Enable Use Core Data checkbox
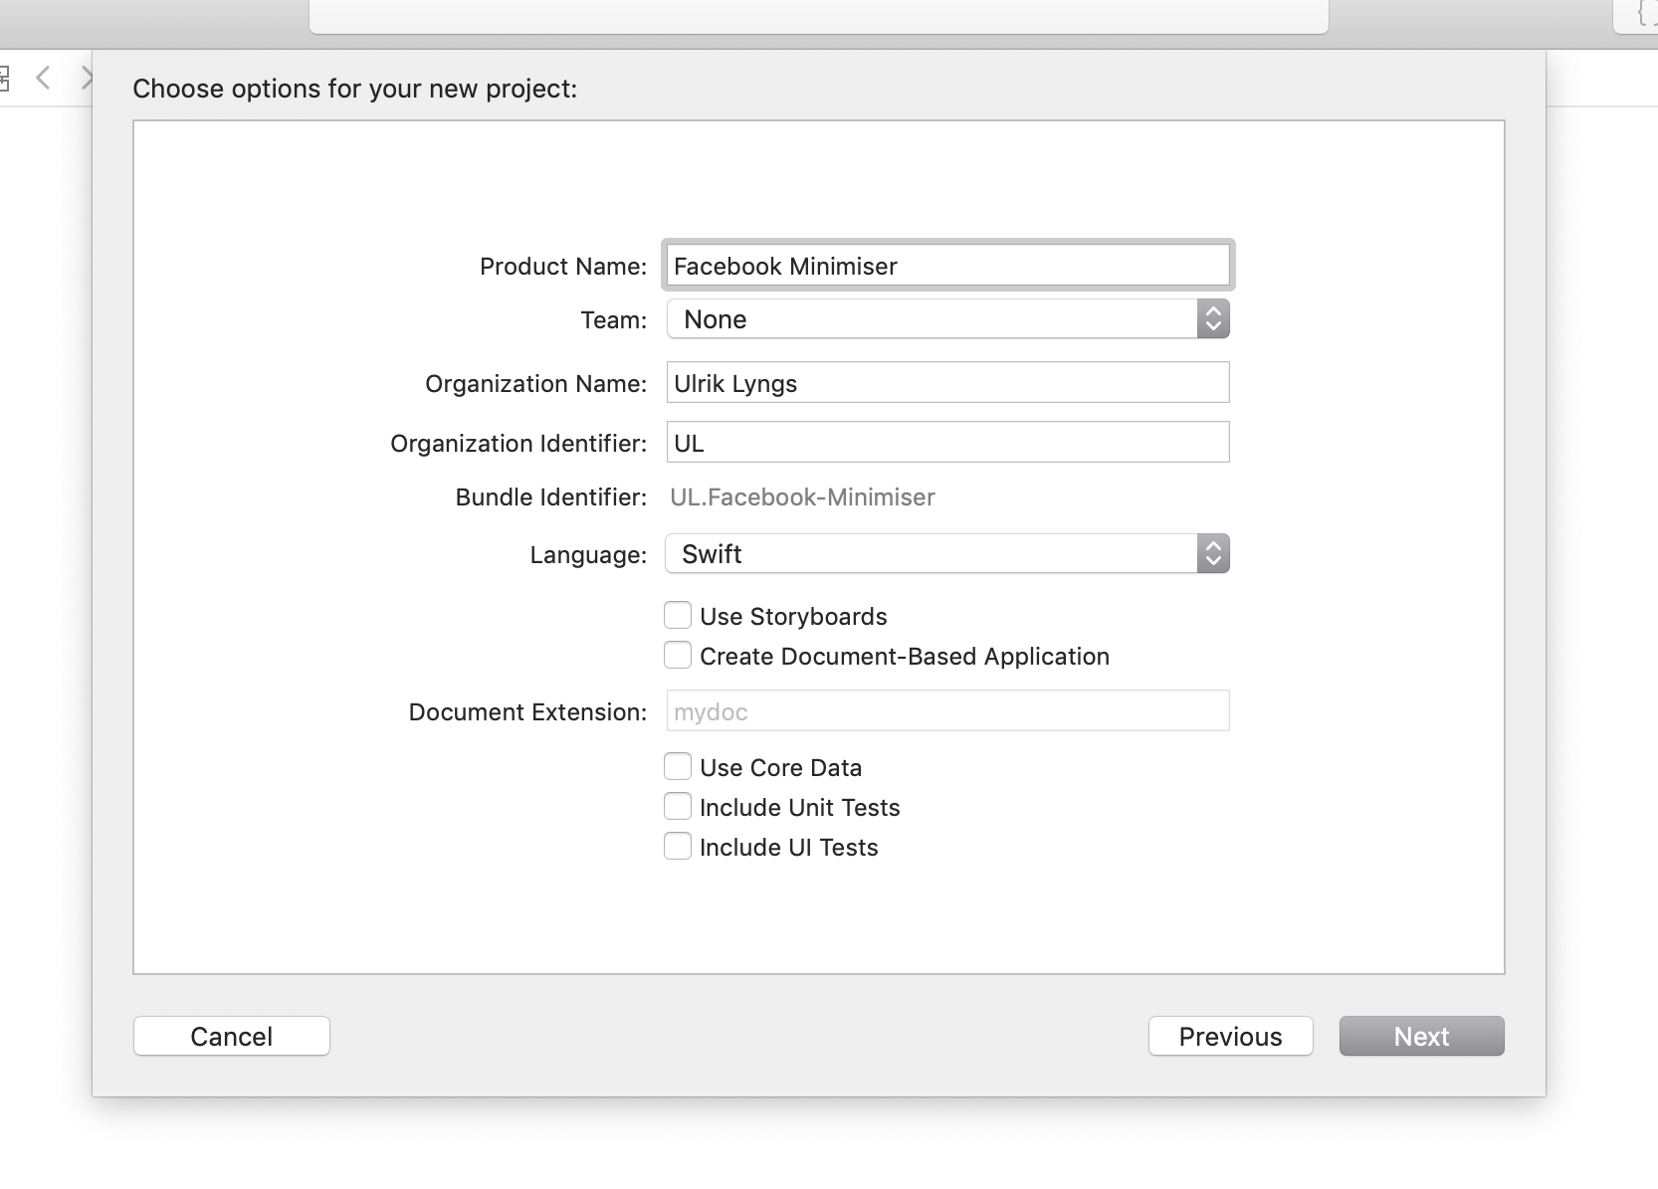 pos(678,767)
